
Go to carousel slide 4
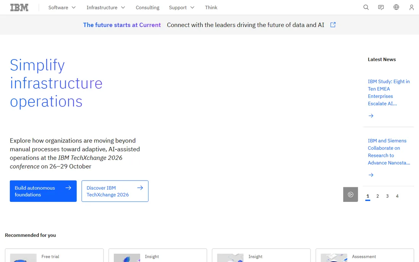397,196
